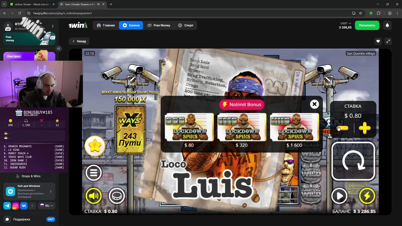Toggle game sound with the speaker icon
Viewport: 402px width, 226px height.
pyautogui.click(x=94, y=196)
